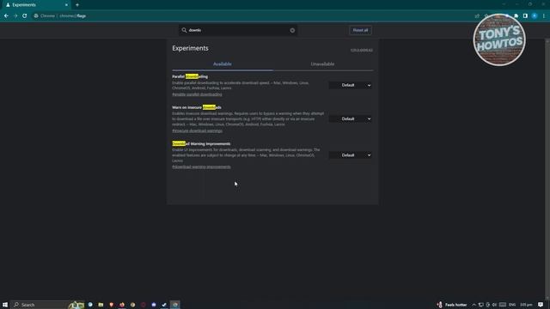
Task: Click the Experiments page heading
Action: (190, 48)
